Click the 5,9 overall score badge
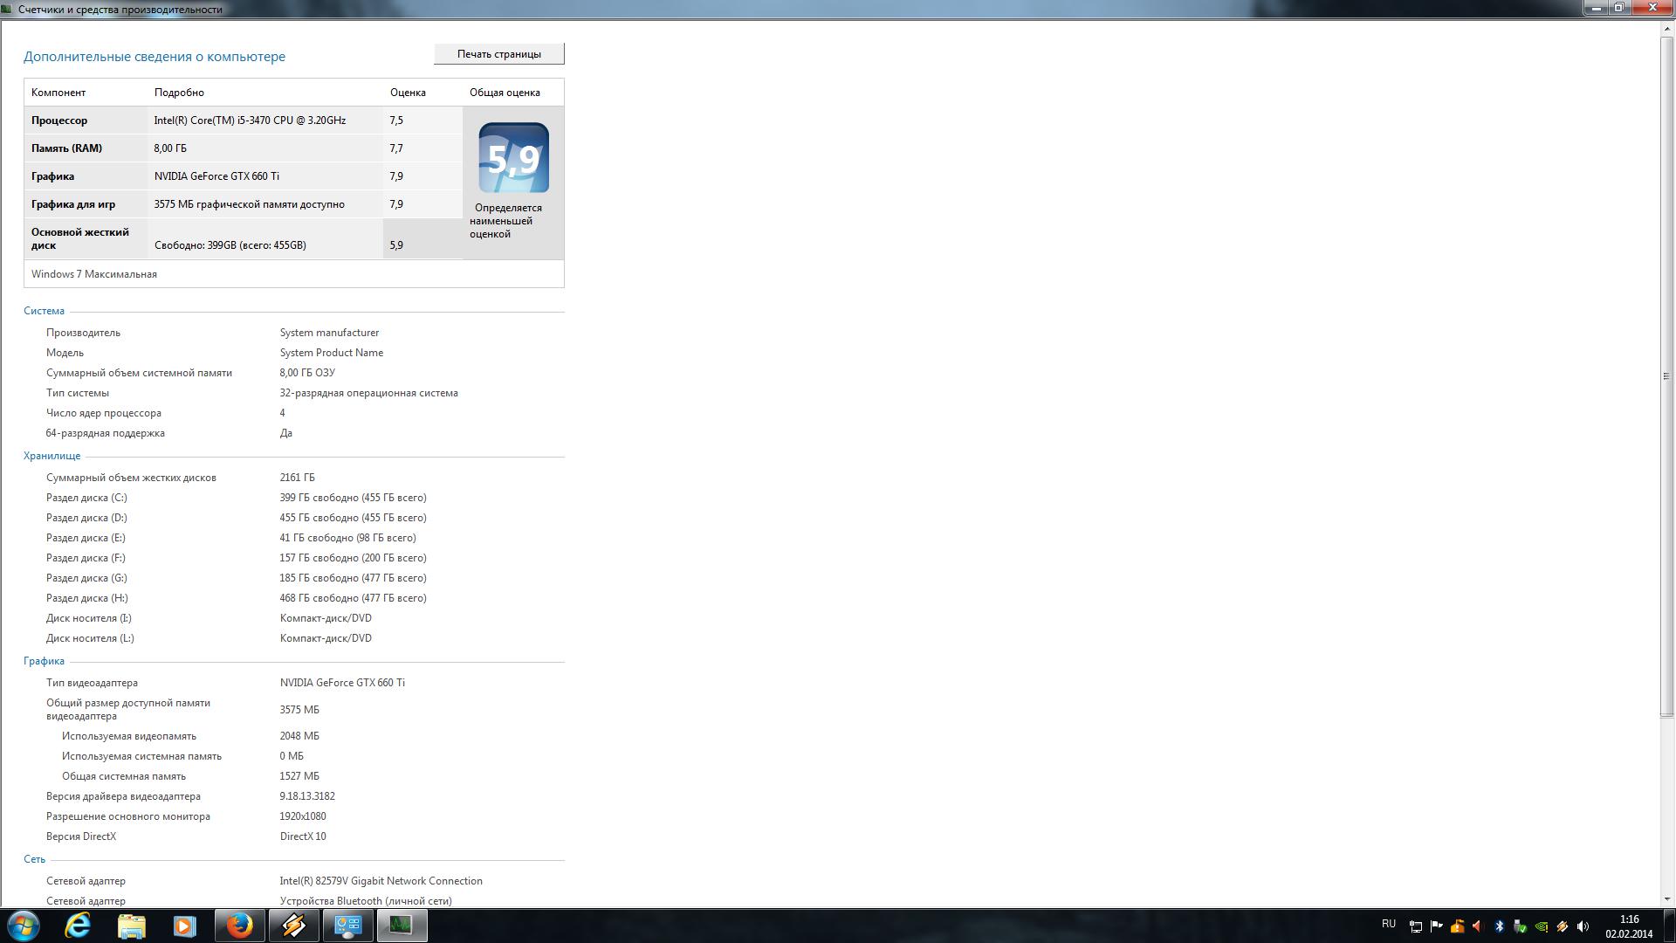 513,158
